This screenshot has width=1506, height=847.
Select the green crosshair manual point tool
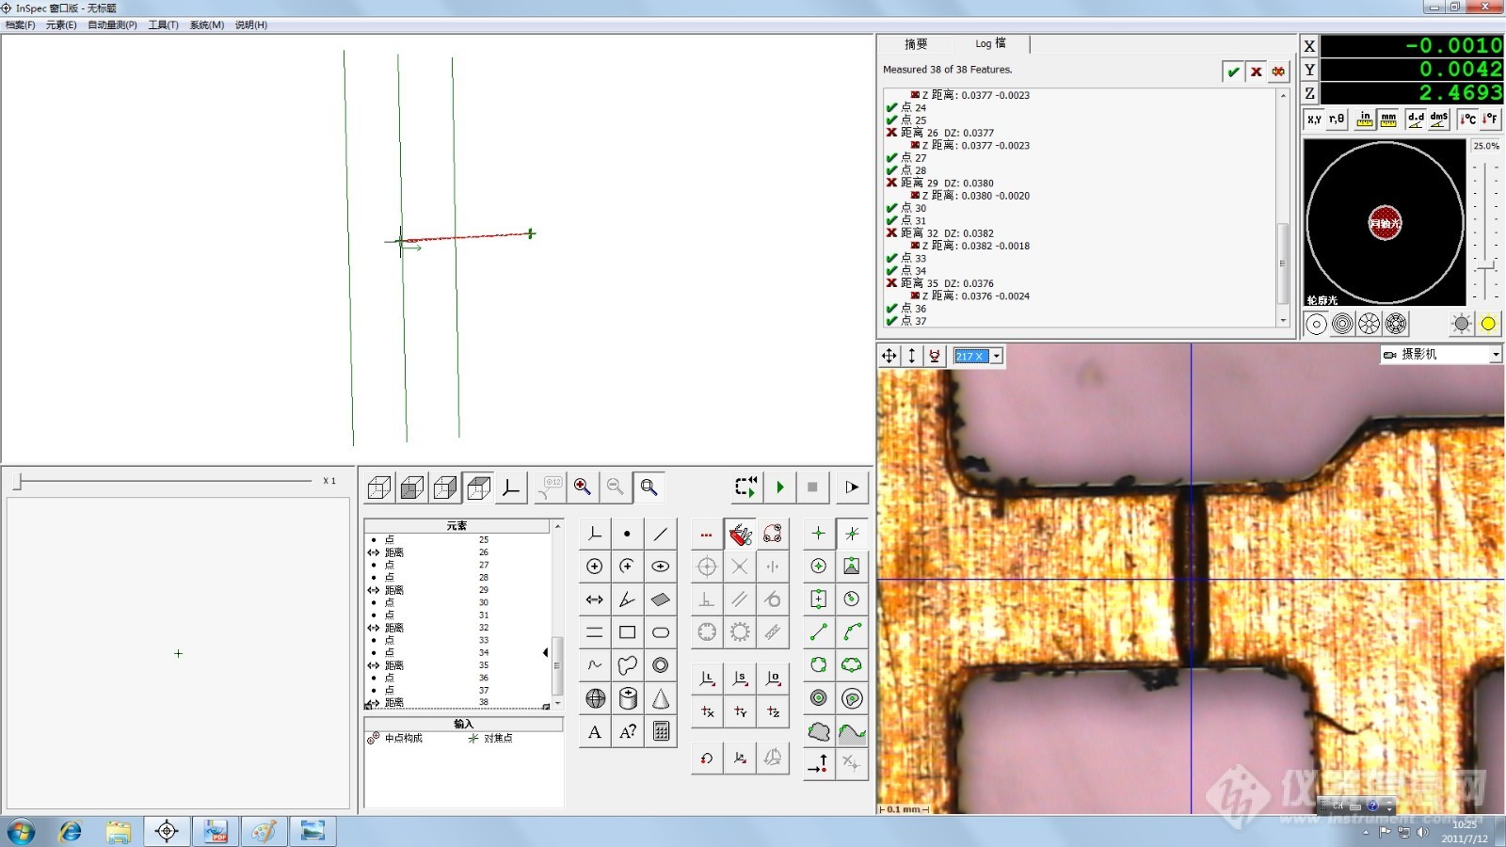point(819,534)
